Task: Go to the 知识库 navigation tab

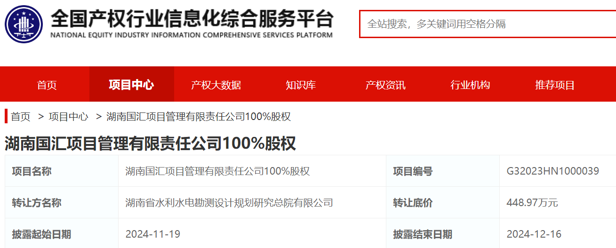Action: click(x=301, y=85)
